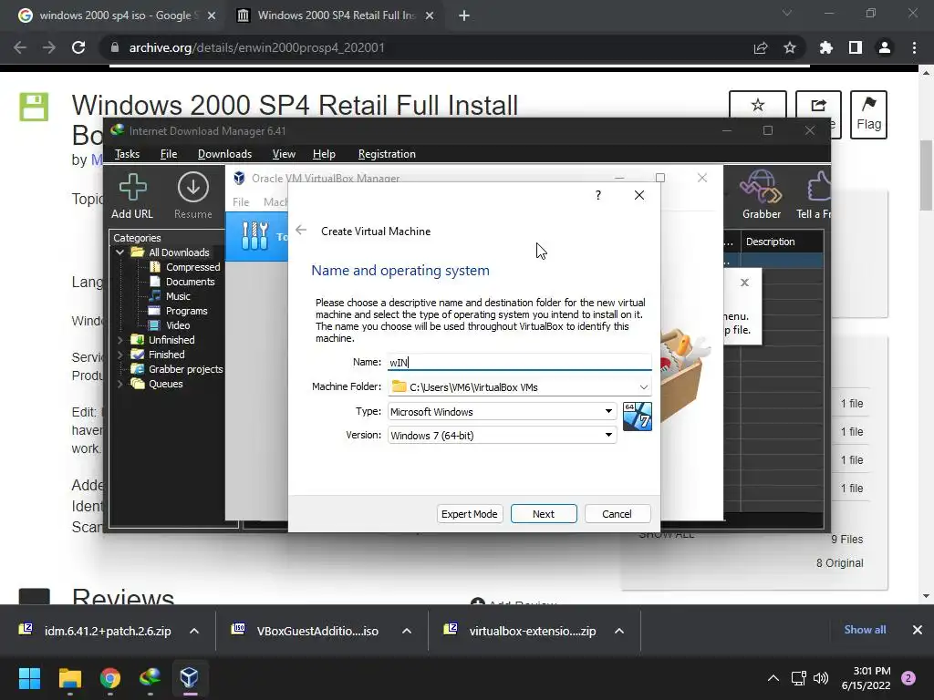The height and width of the screenshot is (700, 934).
Task: Close the small popup tip in IDM
Action: pyautogui.click(x=744, y=283)
